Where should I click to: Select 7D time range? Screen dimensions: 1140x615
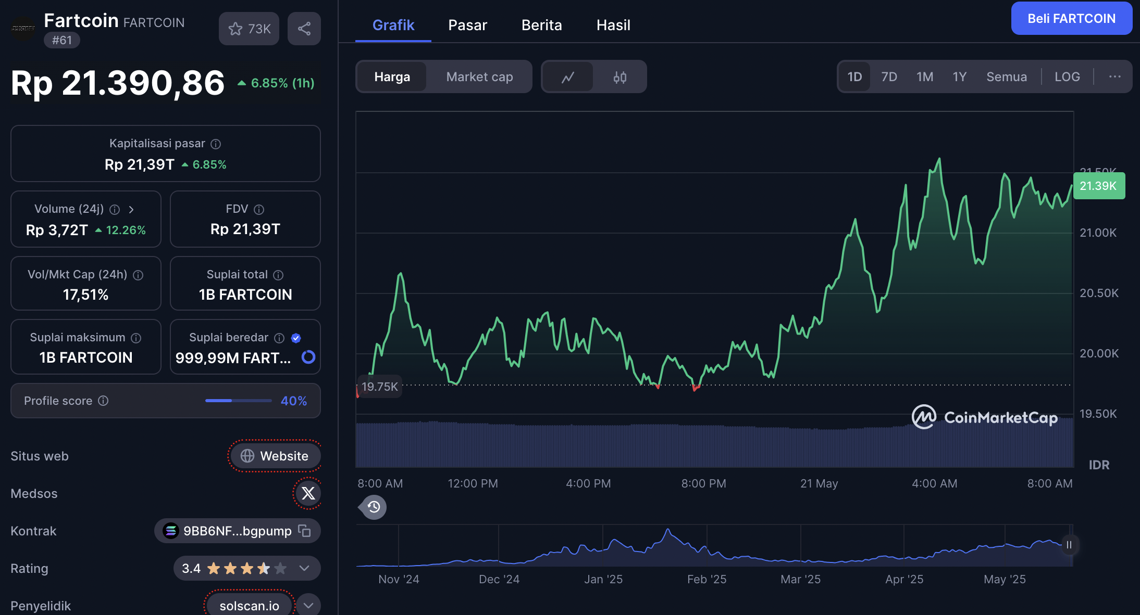(x=889, y=77)
